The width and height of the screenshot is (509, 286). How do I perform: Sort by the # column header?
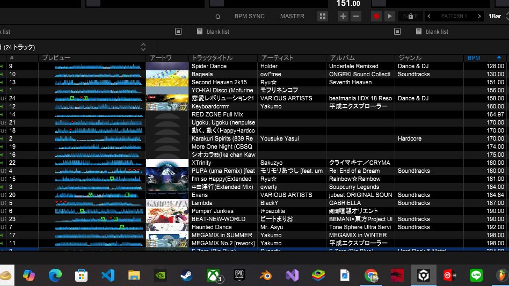(12, 58)
